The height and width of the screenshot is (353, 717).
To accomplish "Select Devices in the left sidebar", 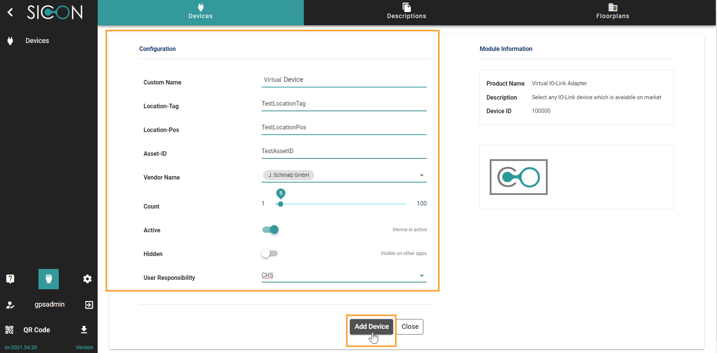I will pos(37,41).
